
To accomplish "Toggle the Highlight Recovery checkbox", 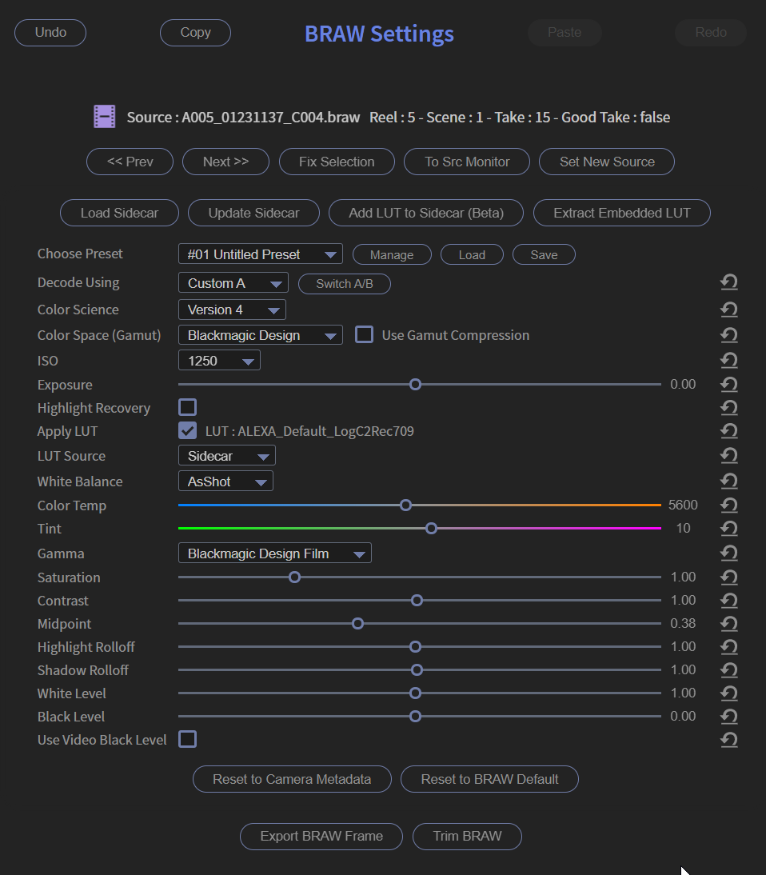I will [187, 406].
